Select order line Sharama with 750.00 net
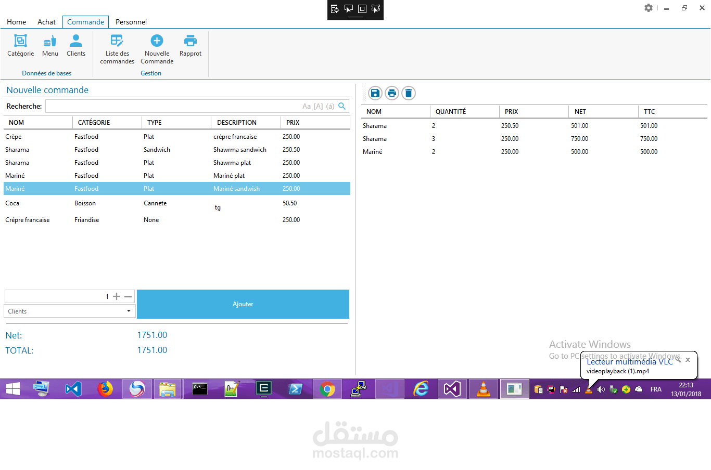 point(534,139)
